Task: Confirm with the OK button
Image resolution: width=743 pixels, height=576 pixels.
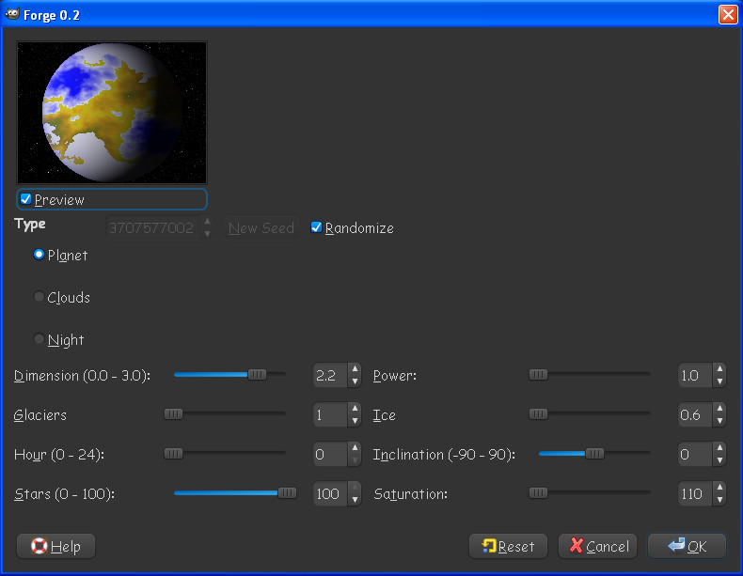Action: pyautogui.click(x=687, y=546)
